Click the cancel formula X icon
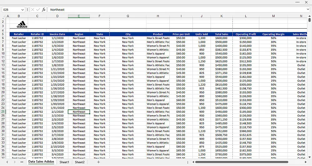The width and height of the screenshot is (312, 166). coord(33,10)
